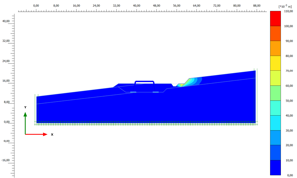Click the X axis letter label
This screenshot has height=178, width=297.
click(x=52, y=134)
